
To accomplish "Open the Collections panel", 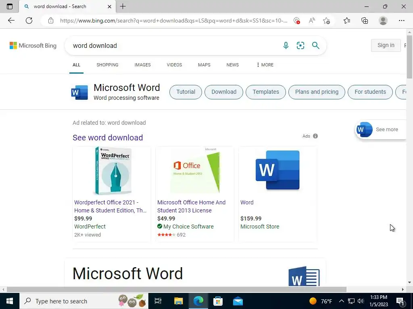I will (365, 21).
